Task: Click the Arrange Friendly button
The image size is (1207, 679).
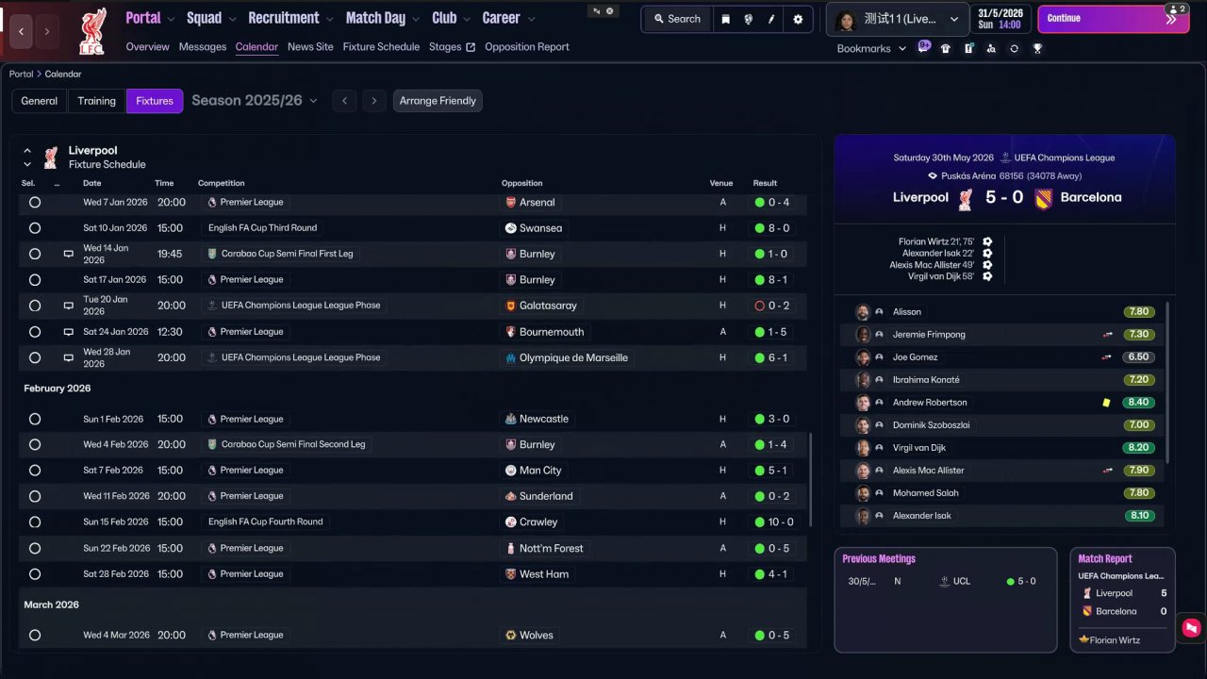Action: [438, 101]
